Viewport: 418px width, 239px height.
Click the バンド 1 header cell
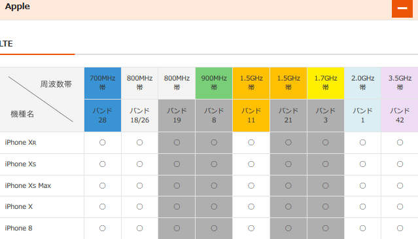coord(362,115)
